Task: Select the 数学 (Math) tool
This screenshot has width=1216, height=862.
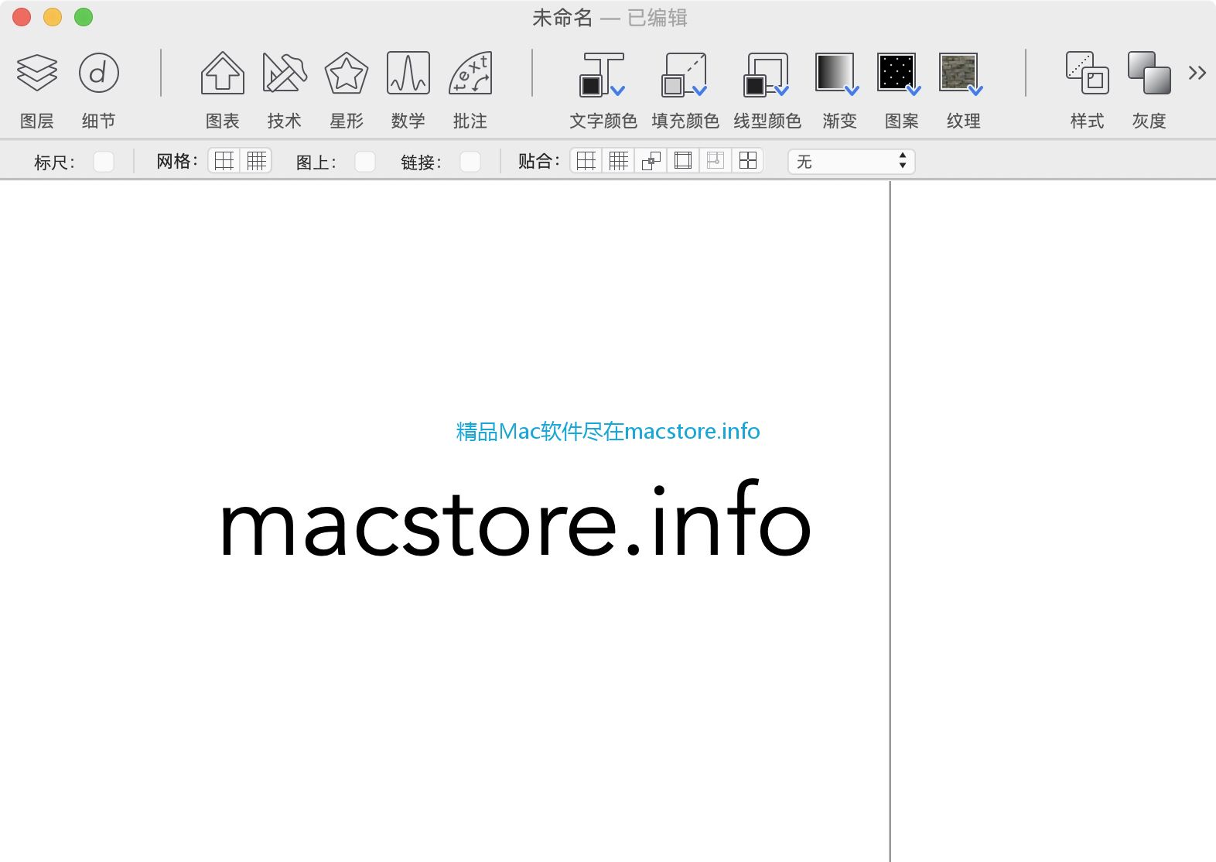Action: (408, 74)
